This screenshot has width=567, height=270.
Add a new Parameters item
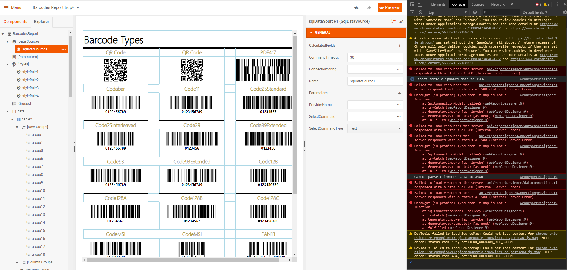coord(400,93)
